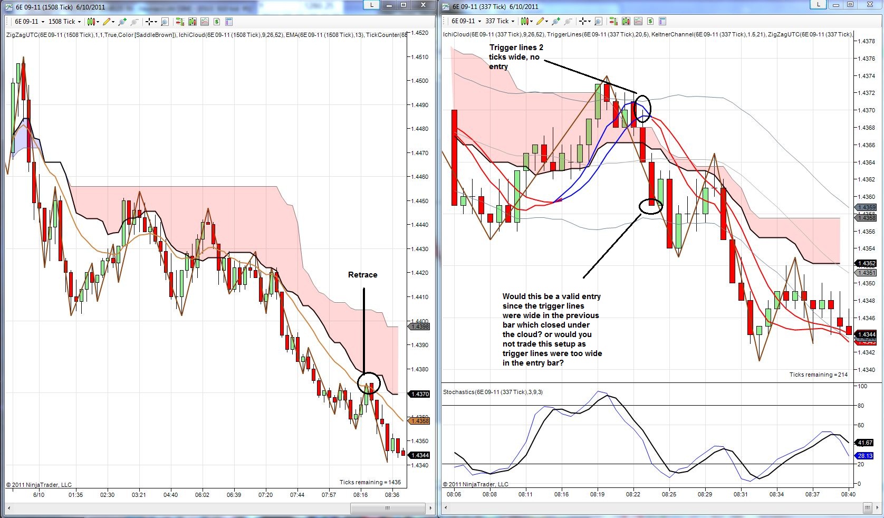The image size is (884, 518).
Task: Select the IchiCloud indicator label, right chart
Action: click(494, 34)
